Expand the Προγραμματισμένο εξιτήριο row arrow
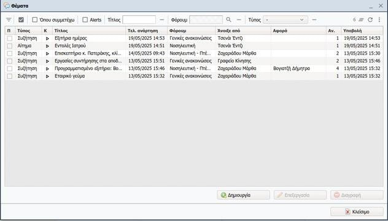The width and height of the screenshot is (388, 221). (47, 69)
